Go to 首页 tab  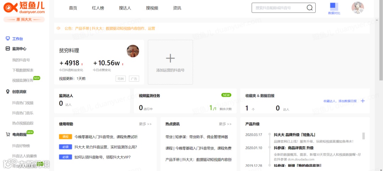click(x=73, y=8)
